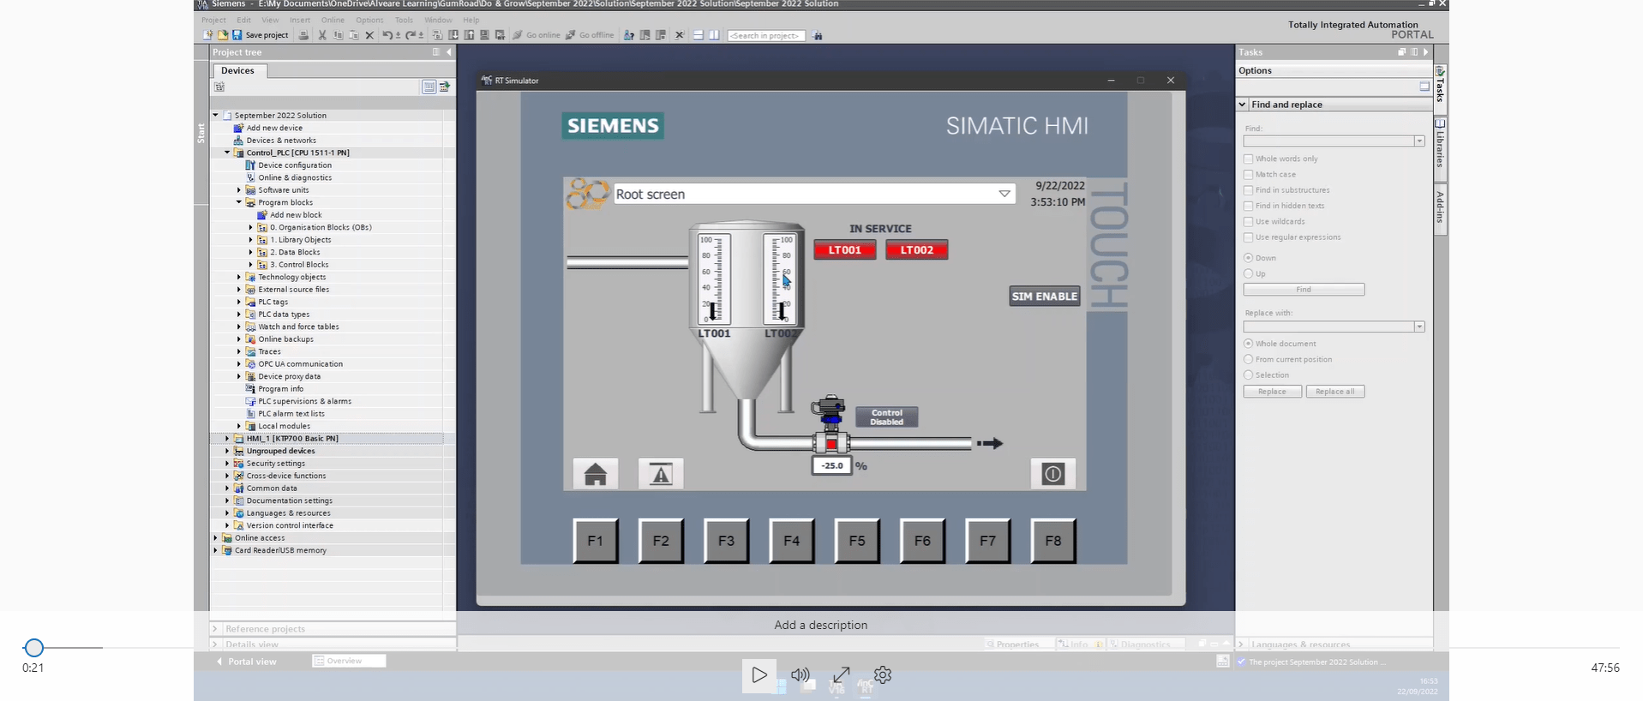The height and width of the screenshot is (701, 1643).
Task: Open the Root screen dropdown
Action: [1004, 195]
